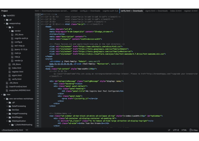Open the cognito-auth-3.js tab
The image size is (199, 141).
click(x=110, y=11)
